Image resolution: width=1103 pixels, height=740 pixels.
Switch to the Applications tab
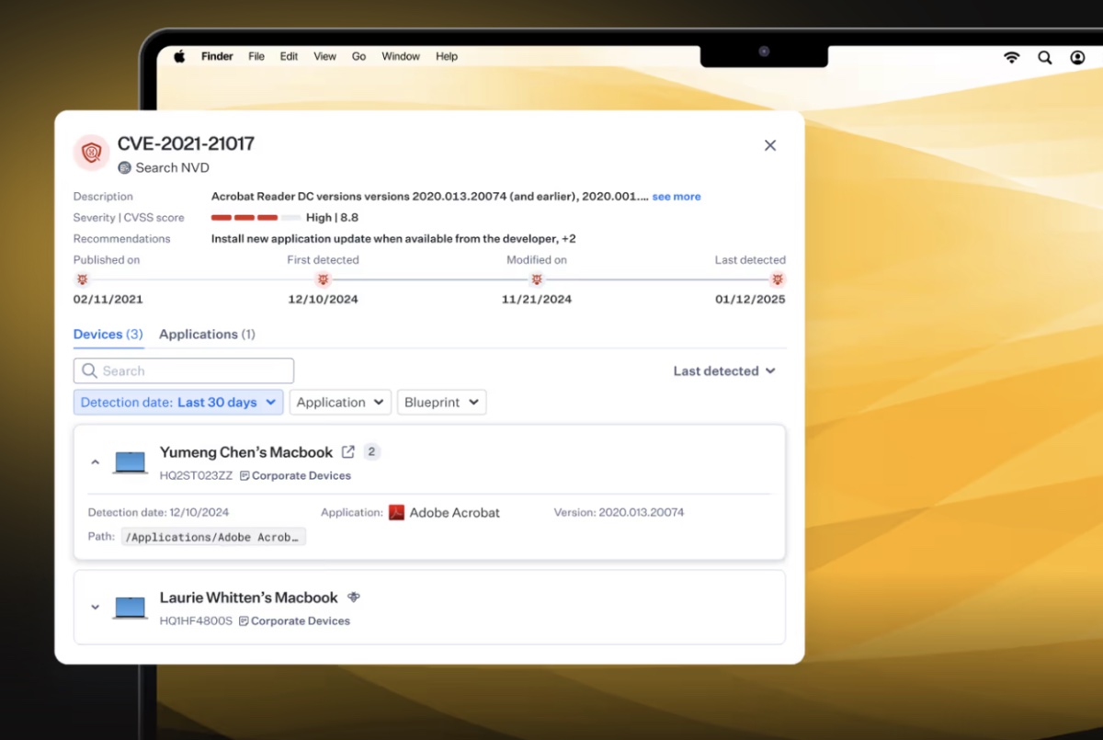click(x=207, y=334)
